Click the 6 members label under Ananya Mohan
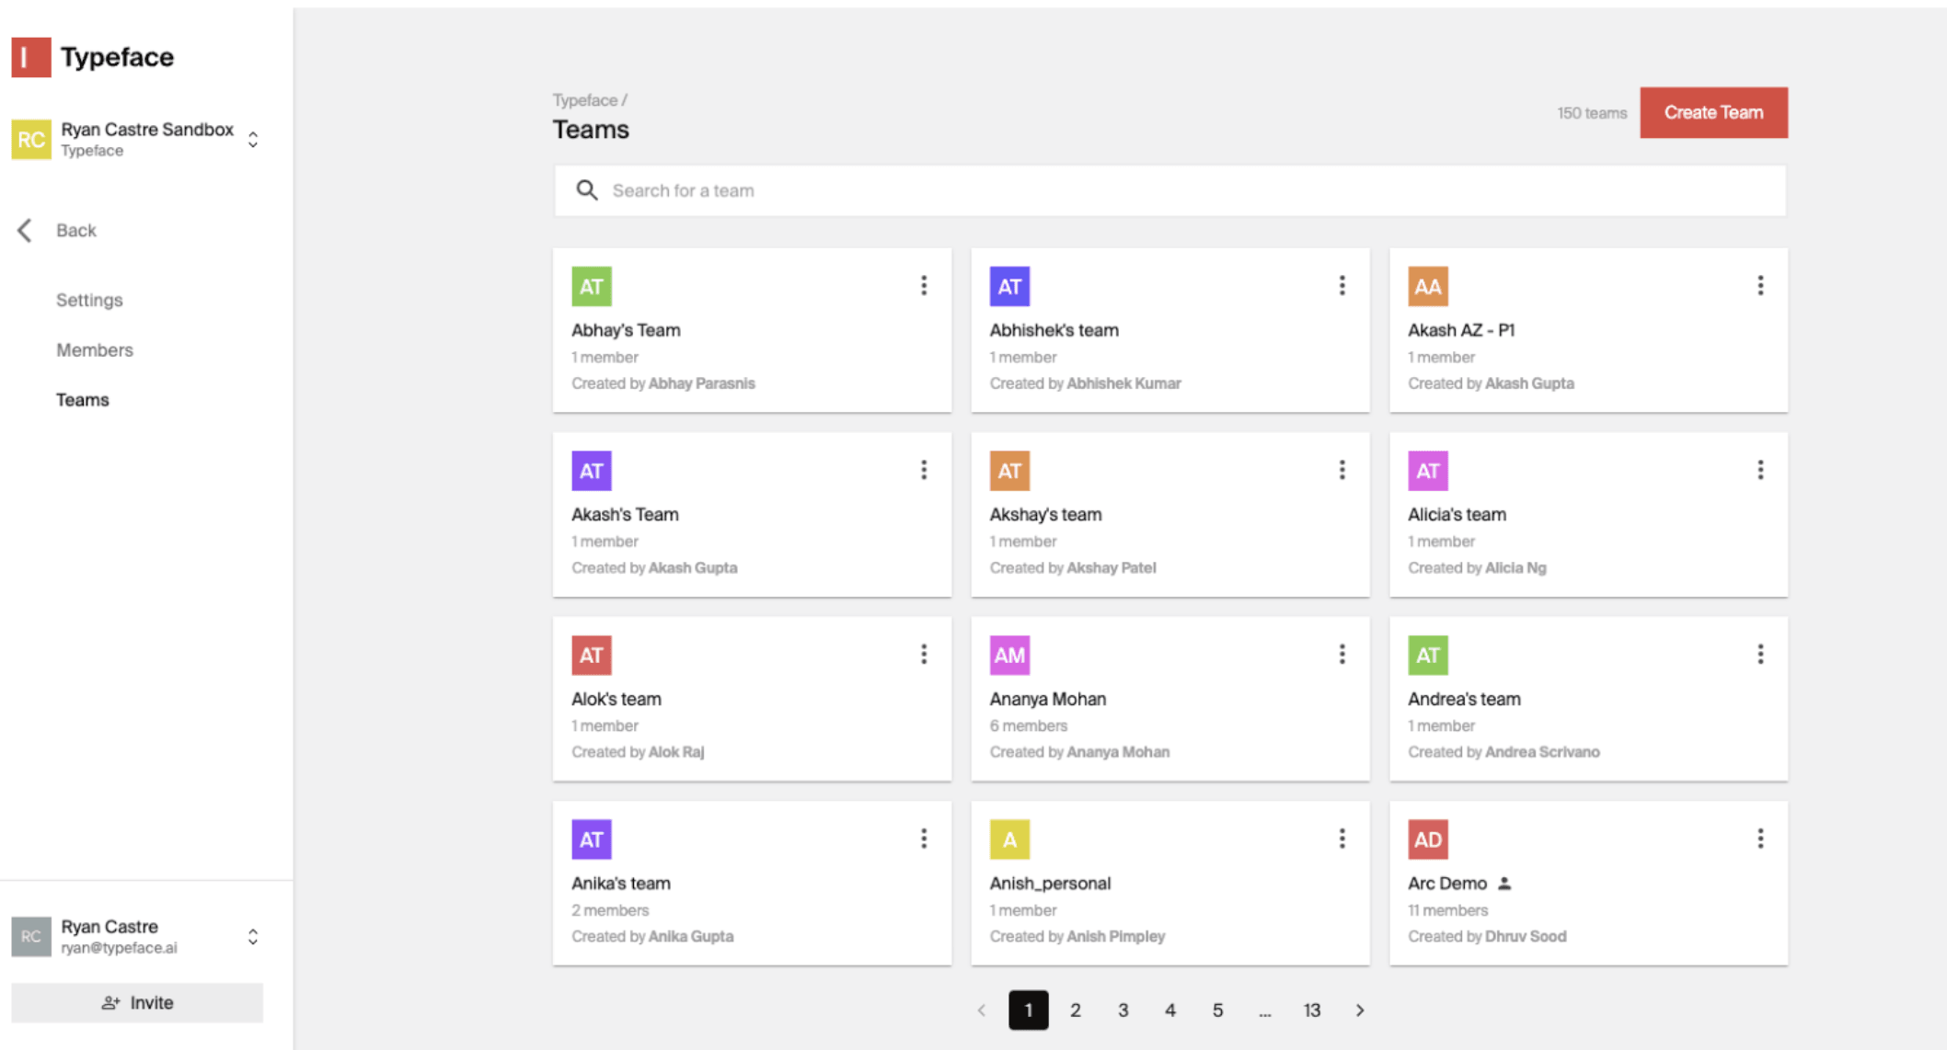The image size is (1947, 1050). [1028, 725]
